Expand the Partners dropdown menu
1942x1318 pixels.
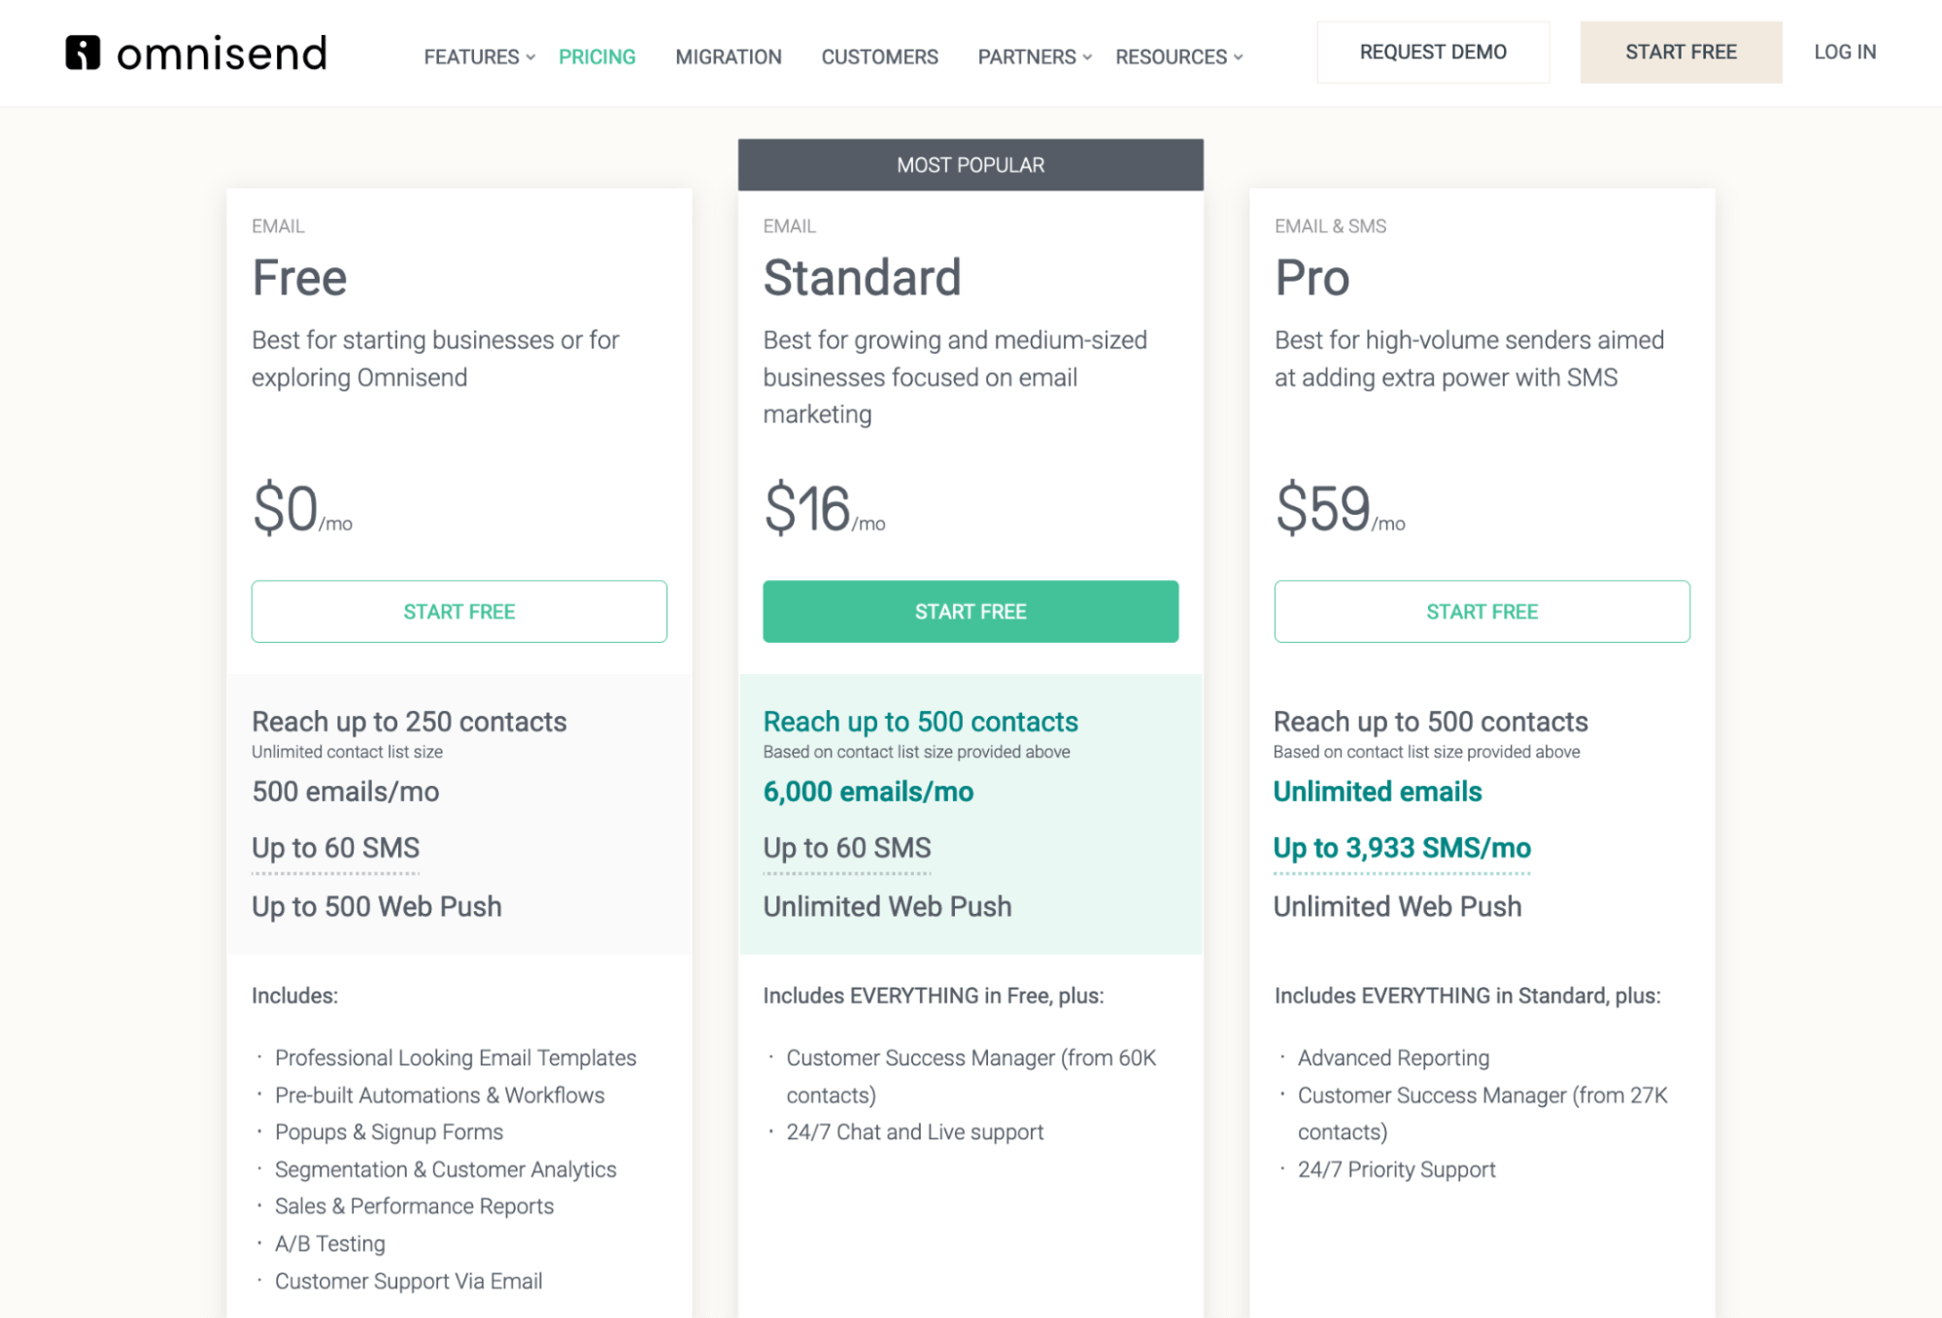(1035, 57)
